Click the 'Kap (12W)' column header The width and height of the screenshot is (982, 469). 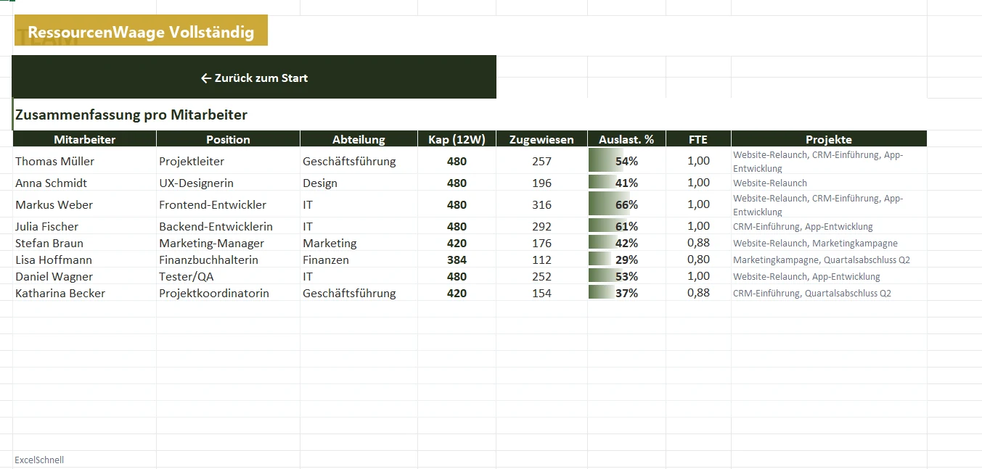tap(457, 139)
